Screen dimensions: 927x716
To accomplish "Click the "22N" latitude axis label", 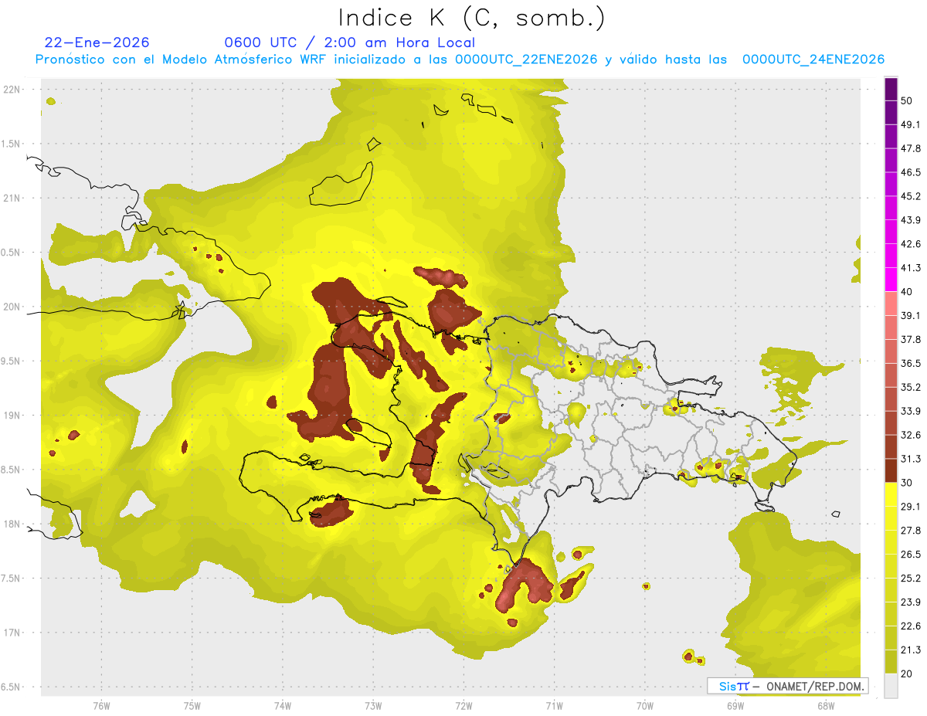I will point(12,90).
